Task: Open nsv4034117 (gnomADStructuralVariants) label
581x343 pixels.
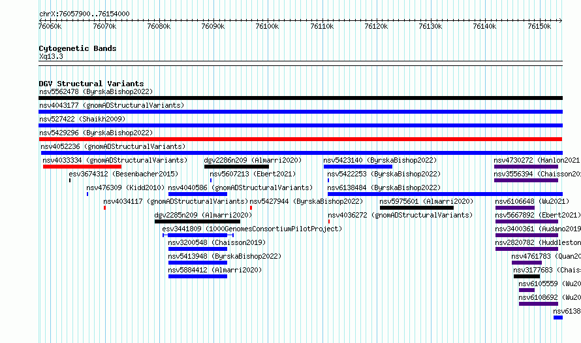Action: click(176, 201)
